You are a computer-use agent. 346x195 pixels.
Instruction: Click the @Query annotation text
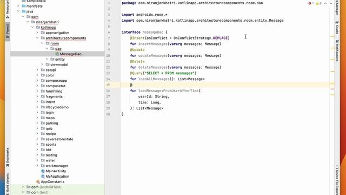(x=136, y=73)
